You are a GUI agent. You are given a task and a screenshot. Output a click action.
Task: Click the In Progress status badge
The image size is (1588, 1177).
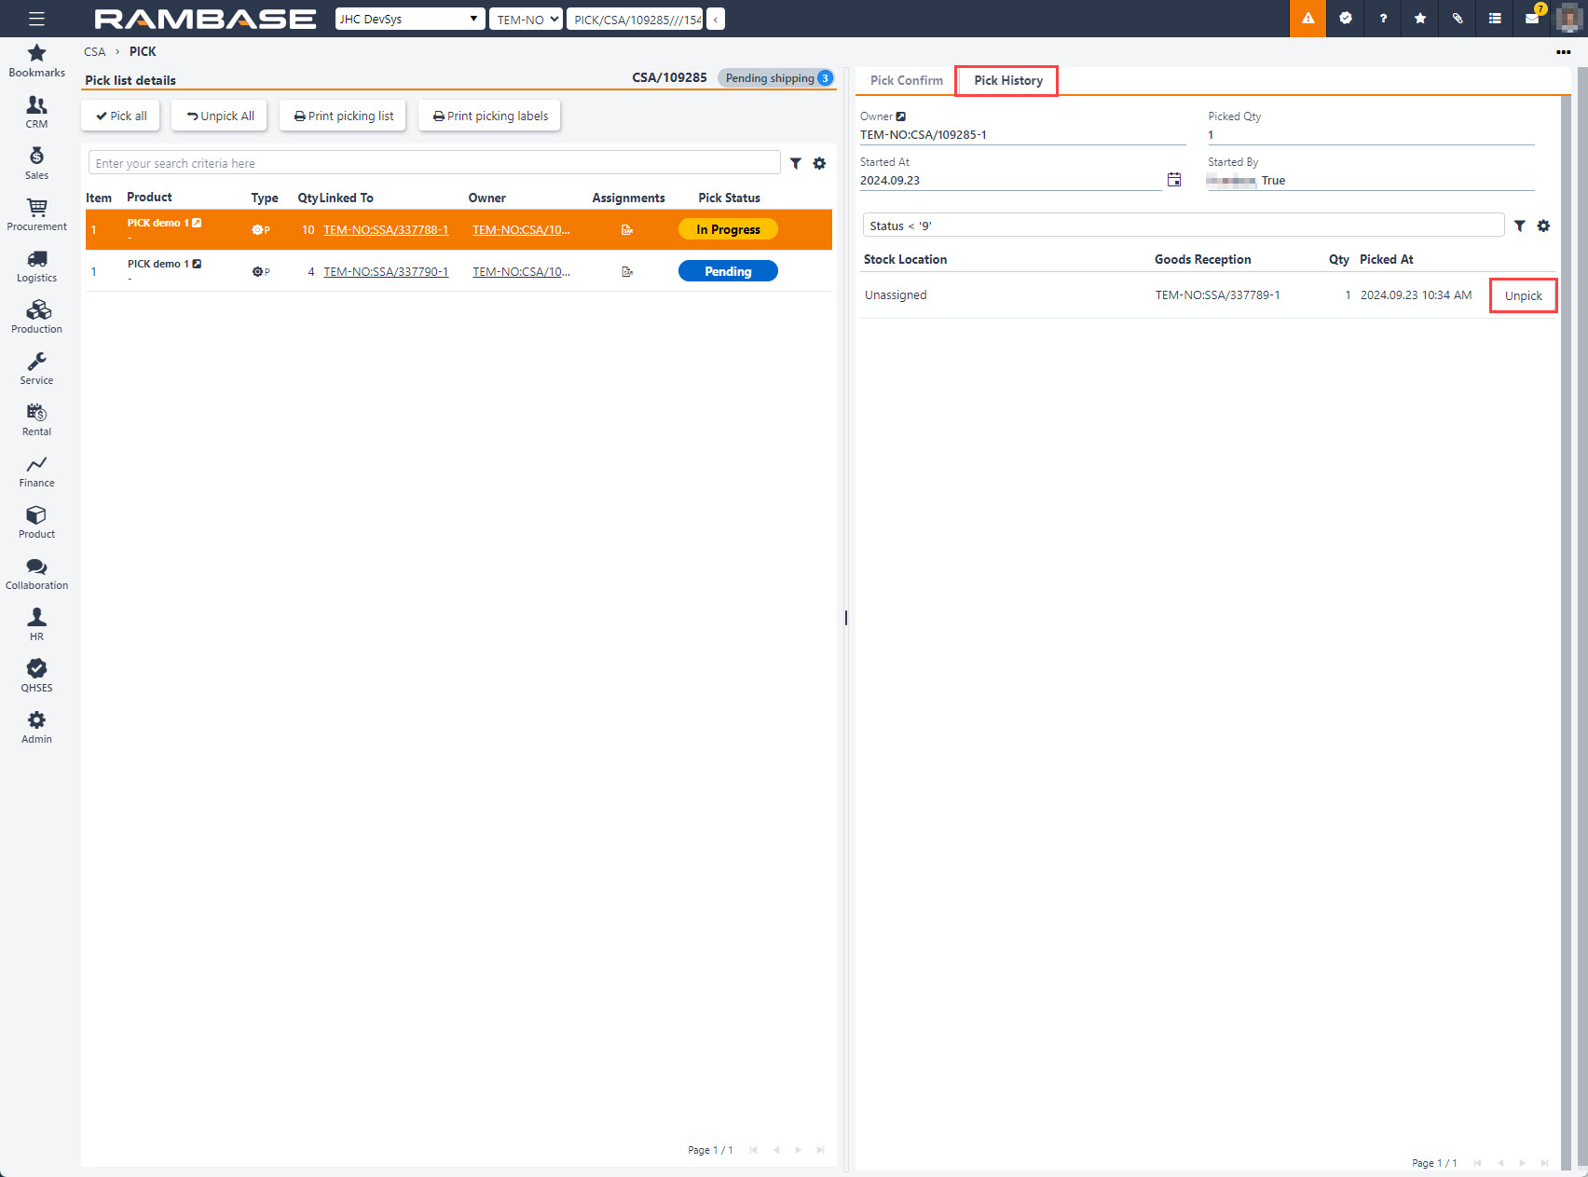pos(728,229)
